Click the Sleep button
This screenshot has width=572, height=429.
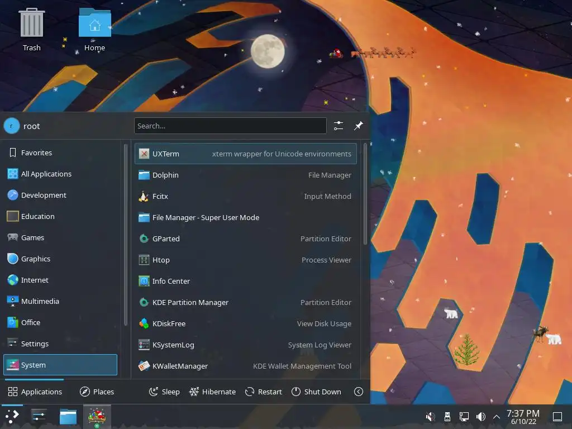[165, 392]
